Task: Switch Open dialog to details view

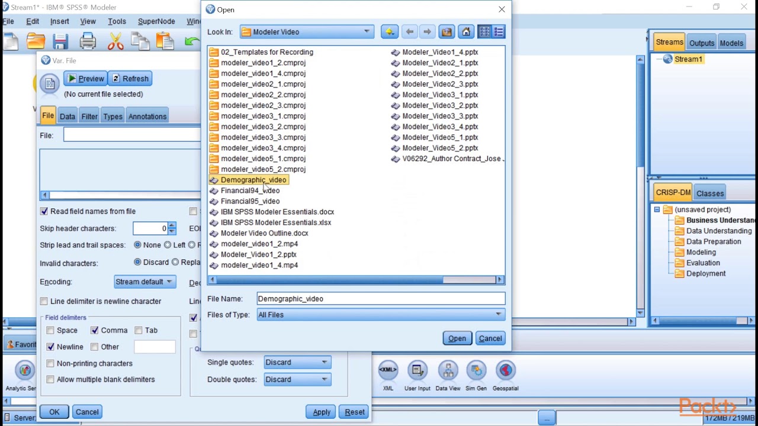Action: 499,32
